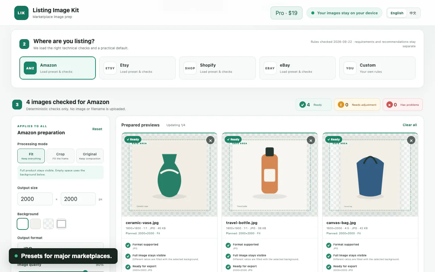Open the Pro · $19 upgrade button
Image resolution: width=435 pixels, height=272 pixels.
click(286, 13)
